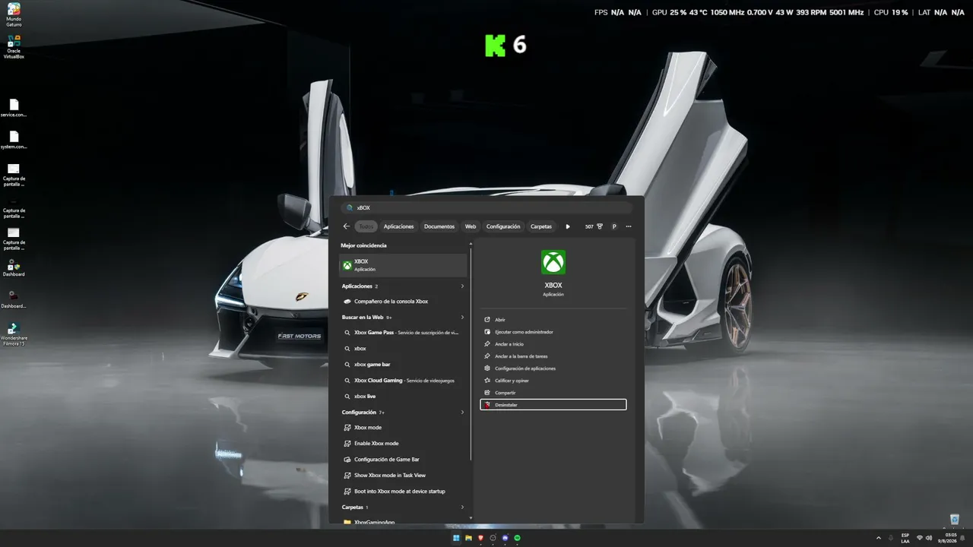The height and width of the screenshot is (547, 973).
Task: Select Ejecutar como administrador
Action: (553, 332)
